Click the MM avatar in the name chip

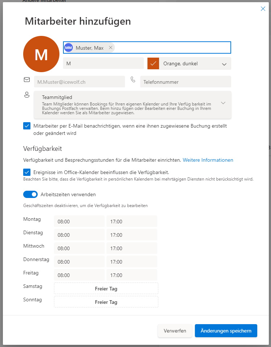click(x=68, y=47)
